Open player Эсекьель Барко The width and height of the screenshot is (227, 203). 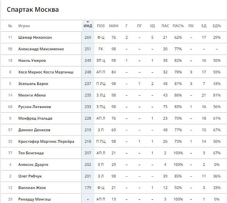[x=33, y=84]
